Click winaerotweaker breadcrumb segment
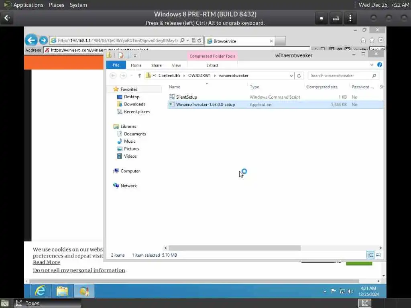This screenshot has height=308, width=411. (234, 76)
